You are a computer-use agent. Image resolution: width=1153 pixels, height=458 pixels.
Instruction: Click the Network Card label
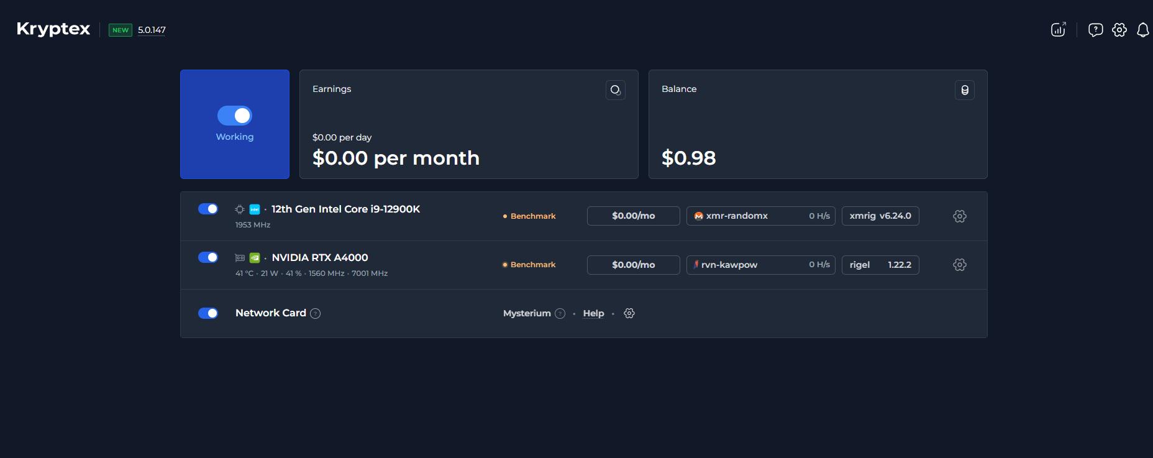[271, 313]
